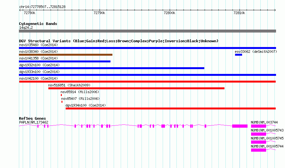Click the RefSeq Genes track title
Image resolution: width=285 pixels, height=168 pixels.
tap(32, 118)
